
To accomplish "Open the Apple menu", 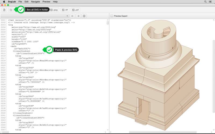I will [x=4, y=2].
